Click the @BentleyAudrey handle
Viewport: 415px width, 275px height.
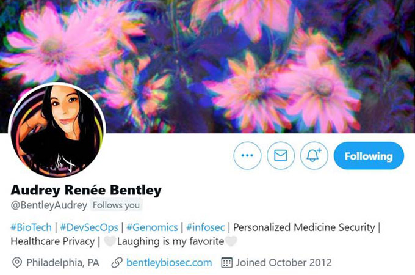49,205
